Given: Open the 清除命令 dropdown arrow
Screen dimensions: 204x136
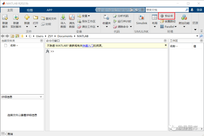Looking at the screenshot, I should point(131,27).
